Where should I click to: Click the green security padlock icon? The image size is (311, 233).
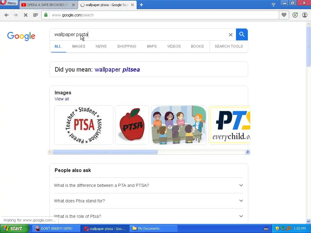pyautogui.click(x=46, y=15)
